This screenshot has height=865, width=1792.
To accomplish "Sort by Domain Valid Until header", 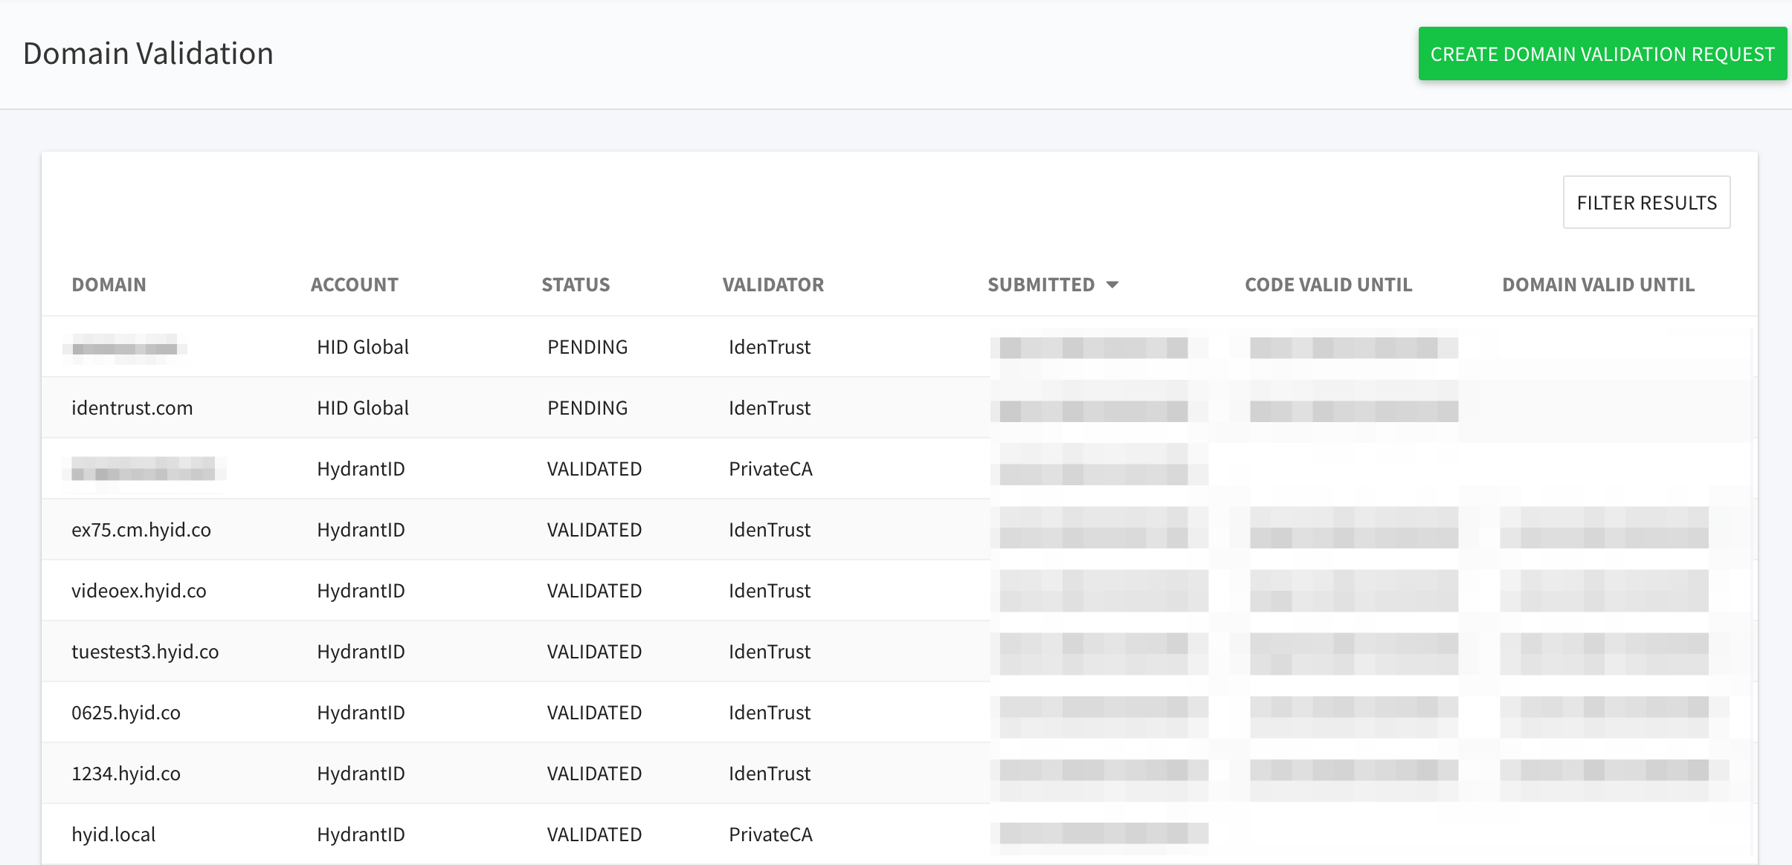I will (x=1599, y=285).
